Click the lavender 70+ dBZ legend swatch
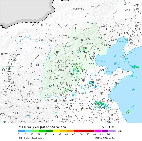Viewport: 142px width, 141px height. pos(112,131)
